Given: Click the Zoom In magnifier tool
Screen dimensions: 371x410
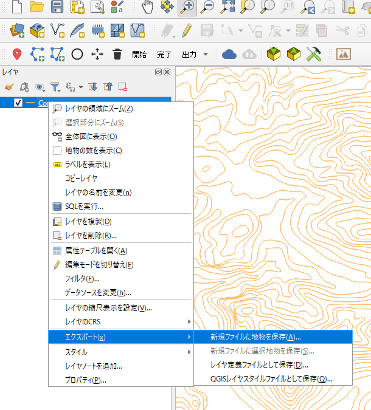Looking at the screenshot, I should (187, 7).
